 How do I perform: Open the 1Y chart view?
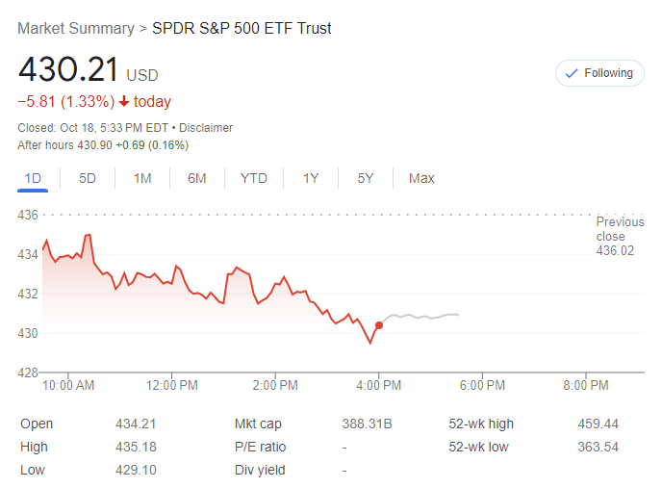click(x=311, y=178)
